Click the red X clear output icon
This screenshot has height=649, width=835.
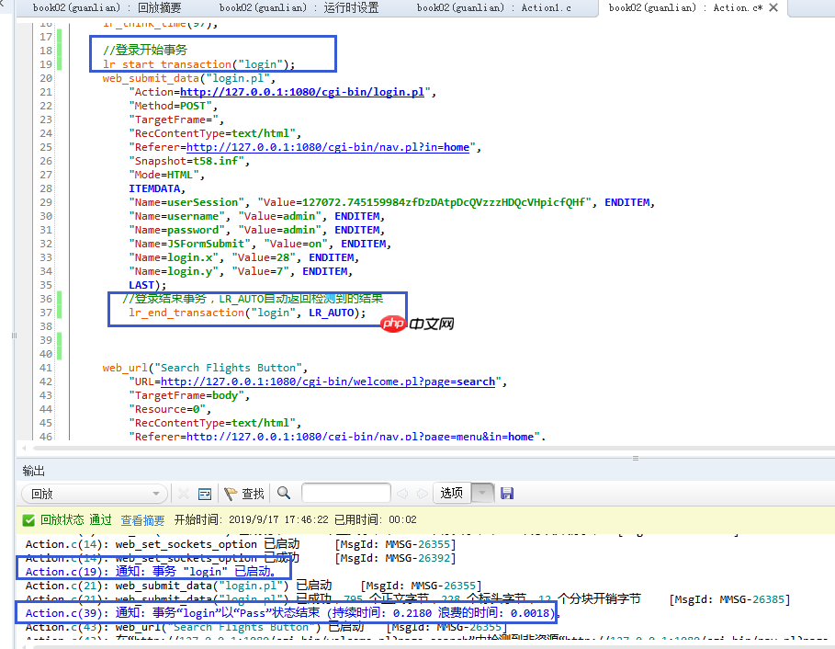(183, 493)
